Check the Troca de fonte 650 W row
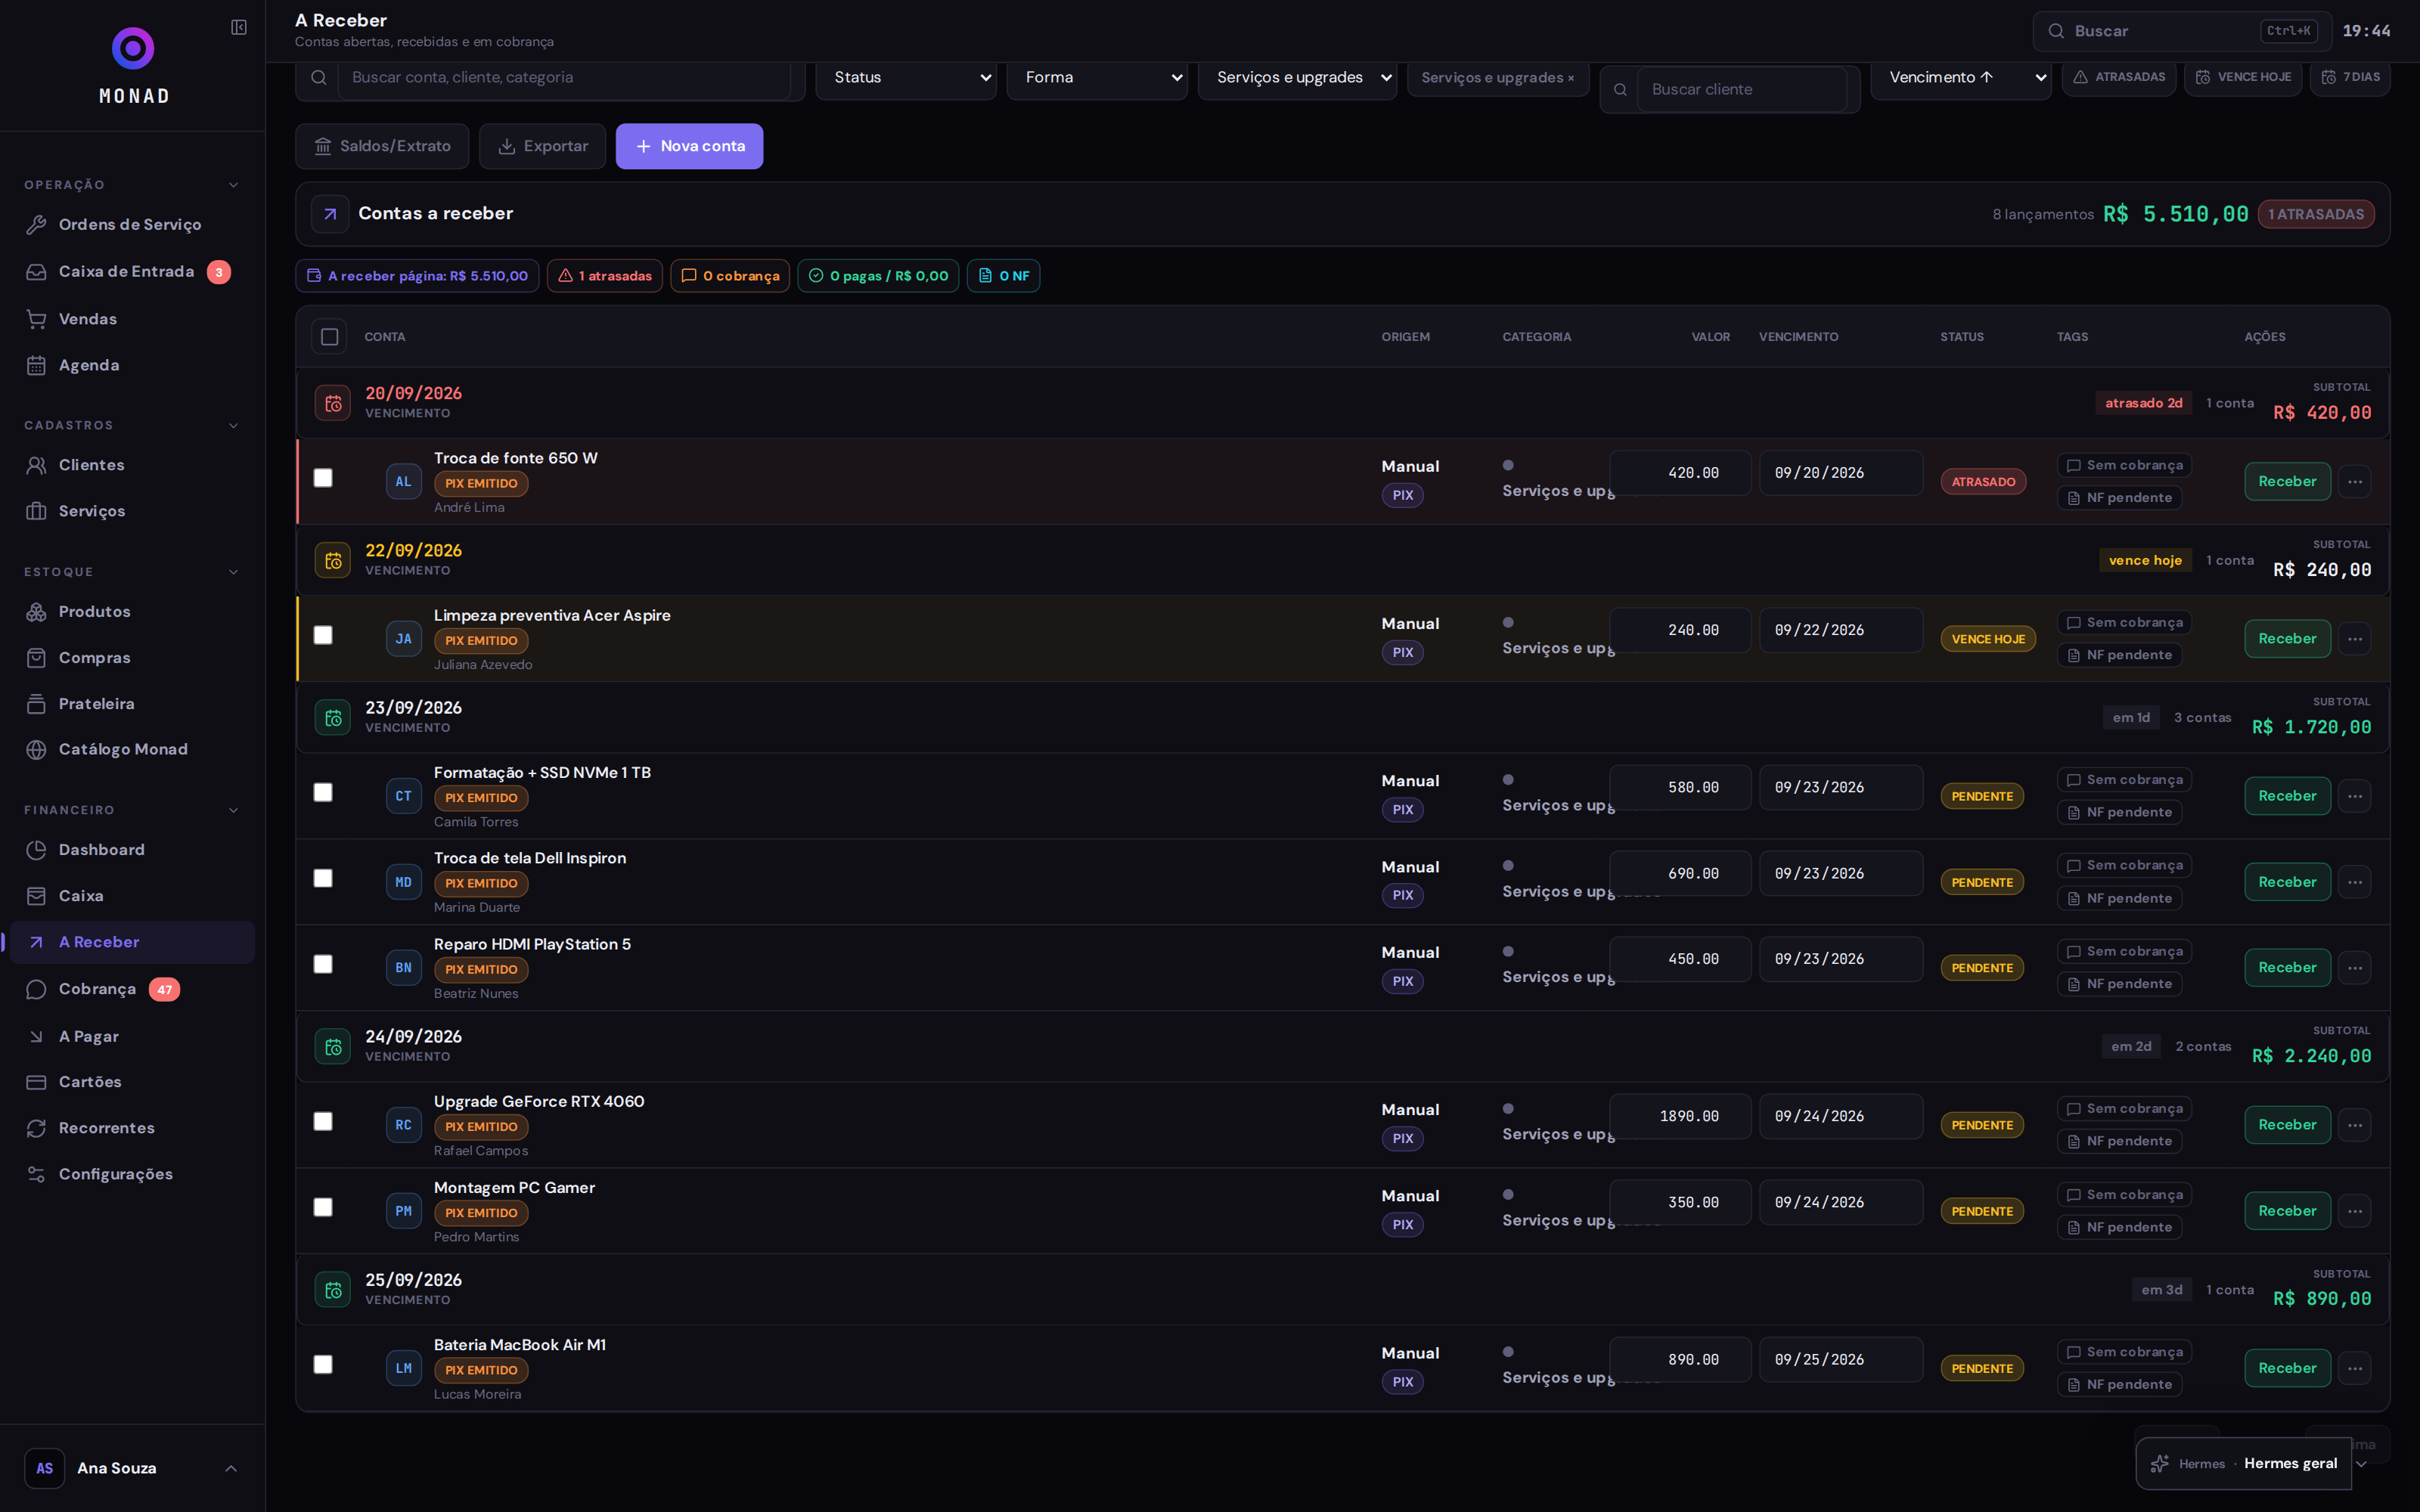This screenshot has height=1512, width=2420. point(323,478)
